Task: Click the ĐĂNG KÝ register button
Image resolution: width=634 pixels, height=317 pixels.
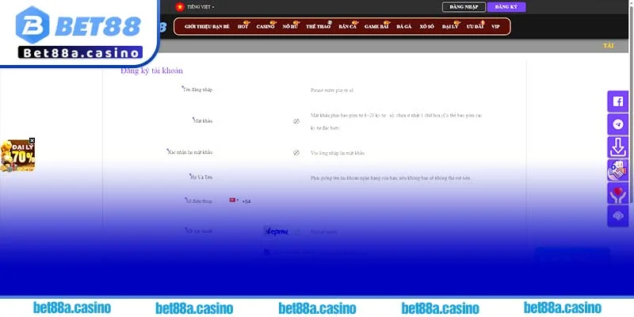Action: point(506,7)
